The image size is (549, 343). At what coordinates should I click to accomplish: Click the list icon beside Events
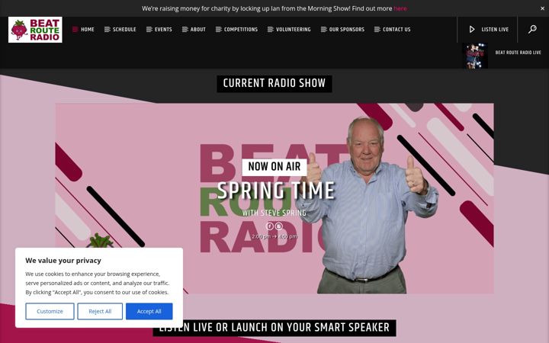click(149, 30)
